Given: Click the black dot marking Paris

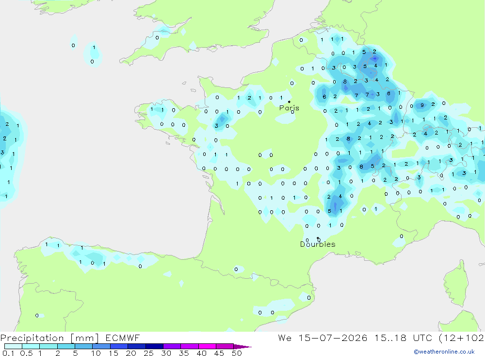Looking at the screenshot, I should pos(289,102).
